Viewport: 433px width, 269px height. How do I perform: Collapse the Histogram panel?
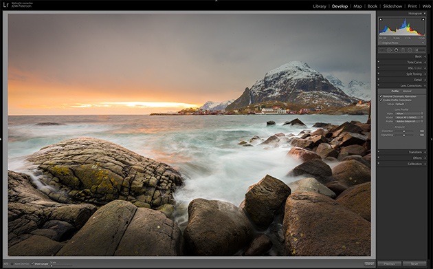pos(425,13)
